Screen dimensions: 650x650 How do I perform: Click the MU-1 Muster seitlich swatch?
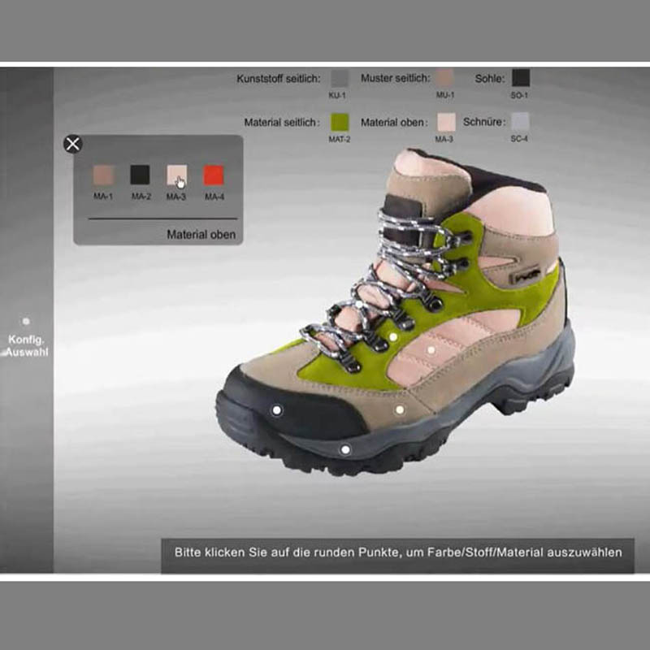[x=444, y=79]
